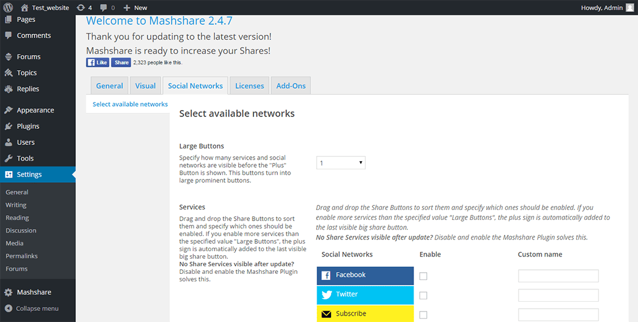The height and width of the screenshot is (322, 638).
Task: Enable the Facebook network checkbox
Action: pyautogui.click(x=423, y=276)
